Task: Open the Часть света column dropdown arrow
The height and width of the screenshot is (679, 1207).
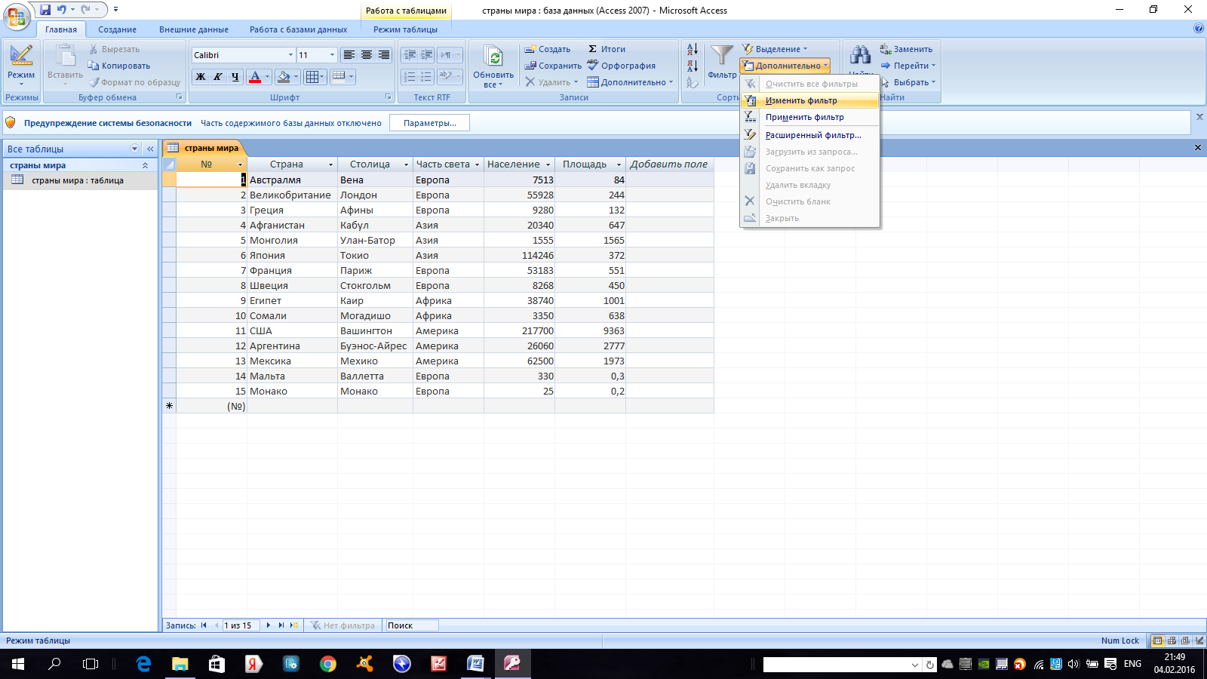Action: [477, 164]
